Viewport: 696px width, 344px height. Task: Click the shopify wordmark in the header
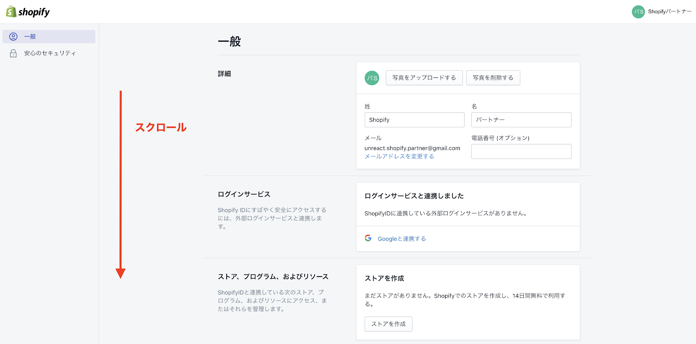pyautogui.click(x=34, y=12)
